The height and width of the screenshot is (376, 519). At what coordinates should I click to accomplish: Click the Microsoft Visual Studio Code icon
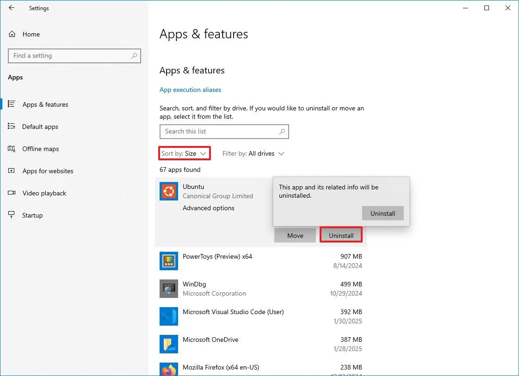(x=168, y=316)
